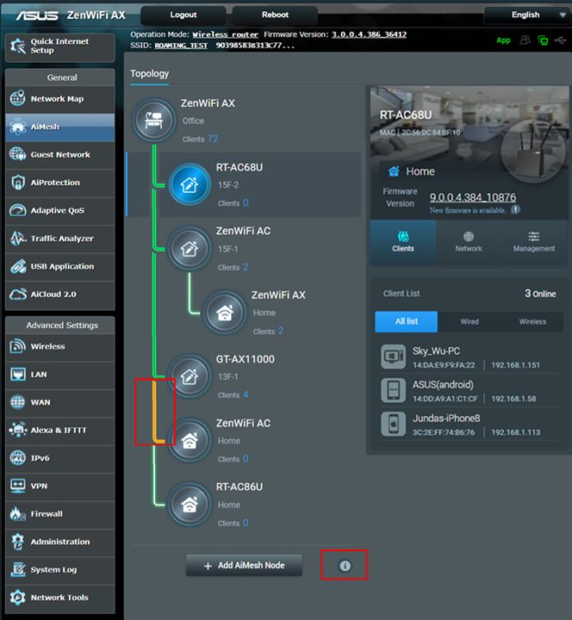Select ZenWiFi AX Home node icon

point(225,313)
